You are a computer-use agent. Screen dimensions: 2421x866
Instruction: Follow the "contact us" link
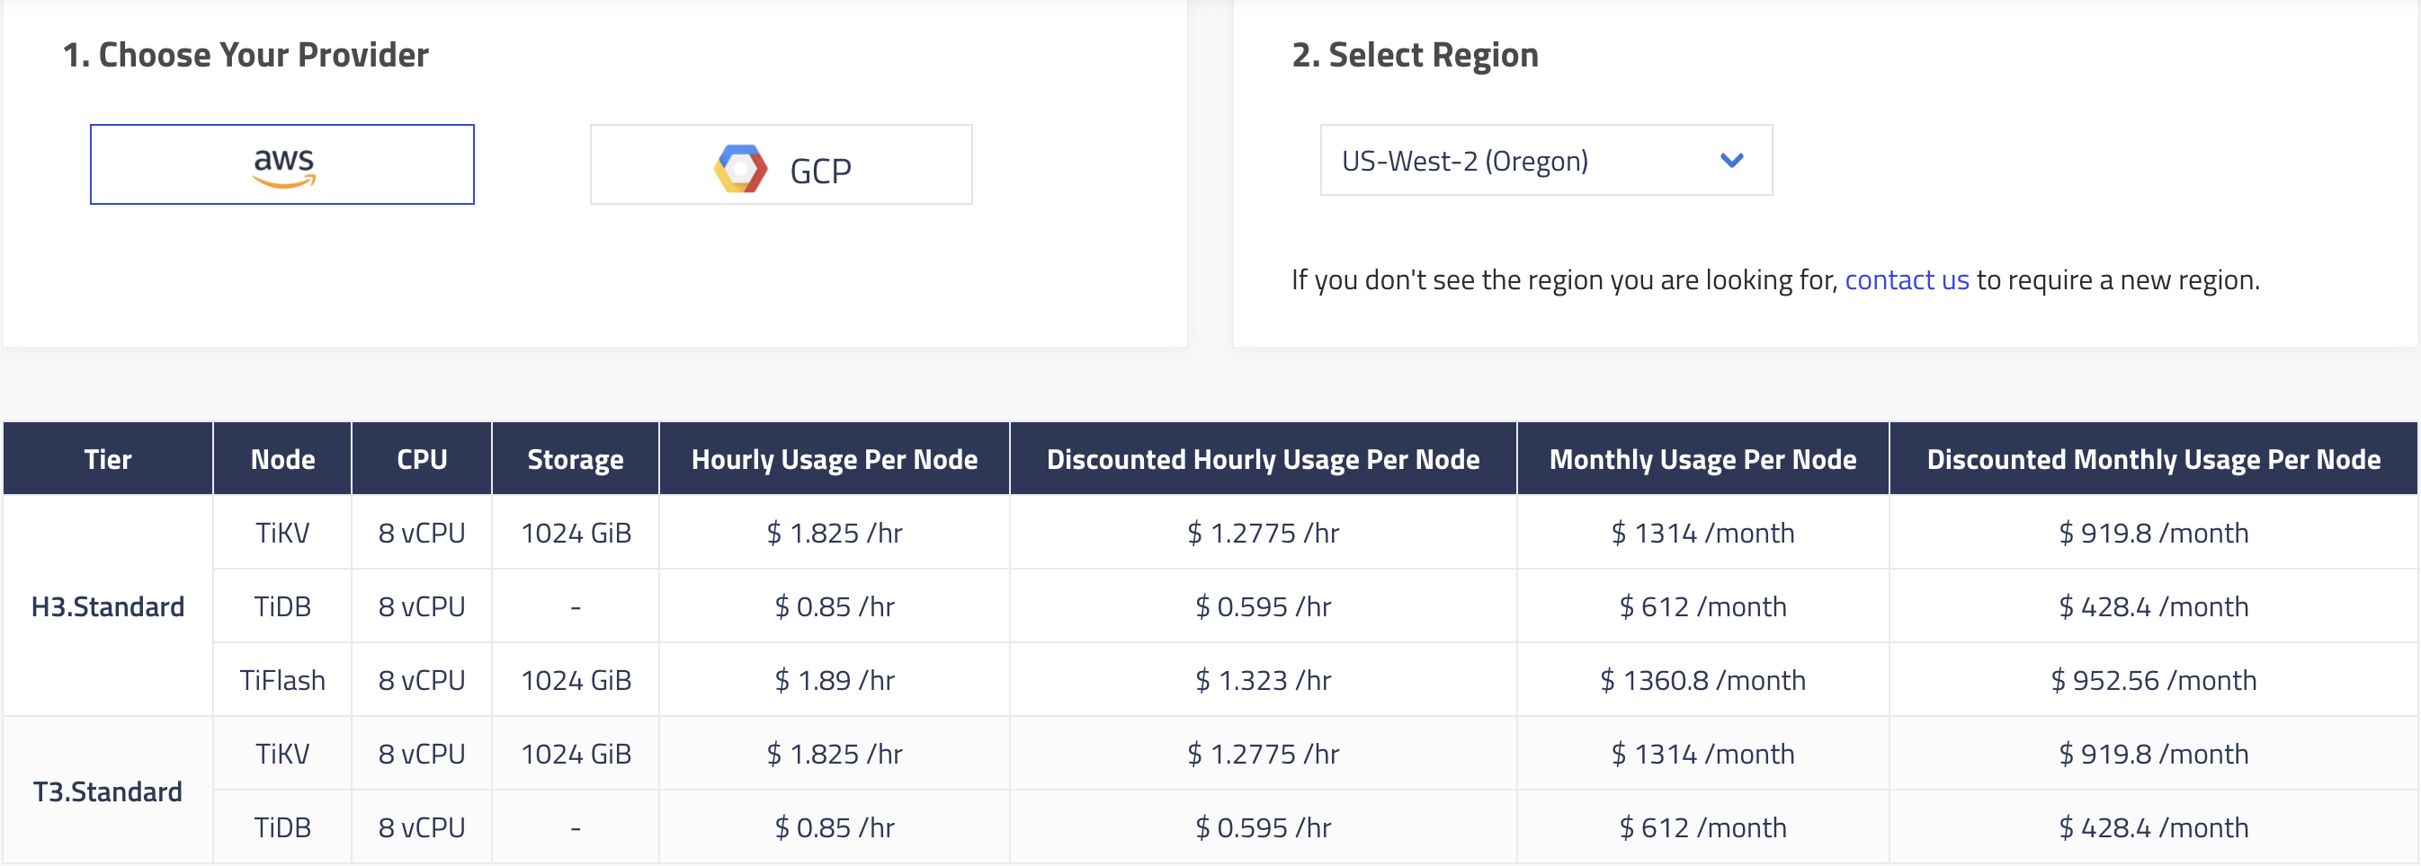[1906, 280]
